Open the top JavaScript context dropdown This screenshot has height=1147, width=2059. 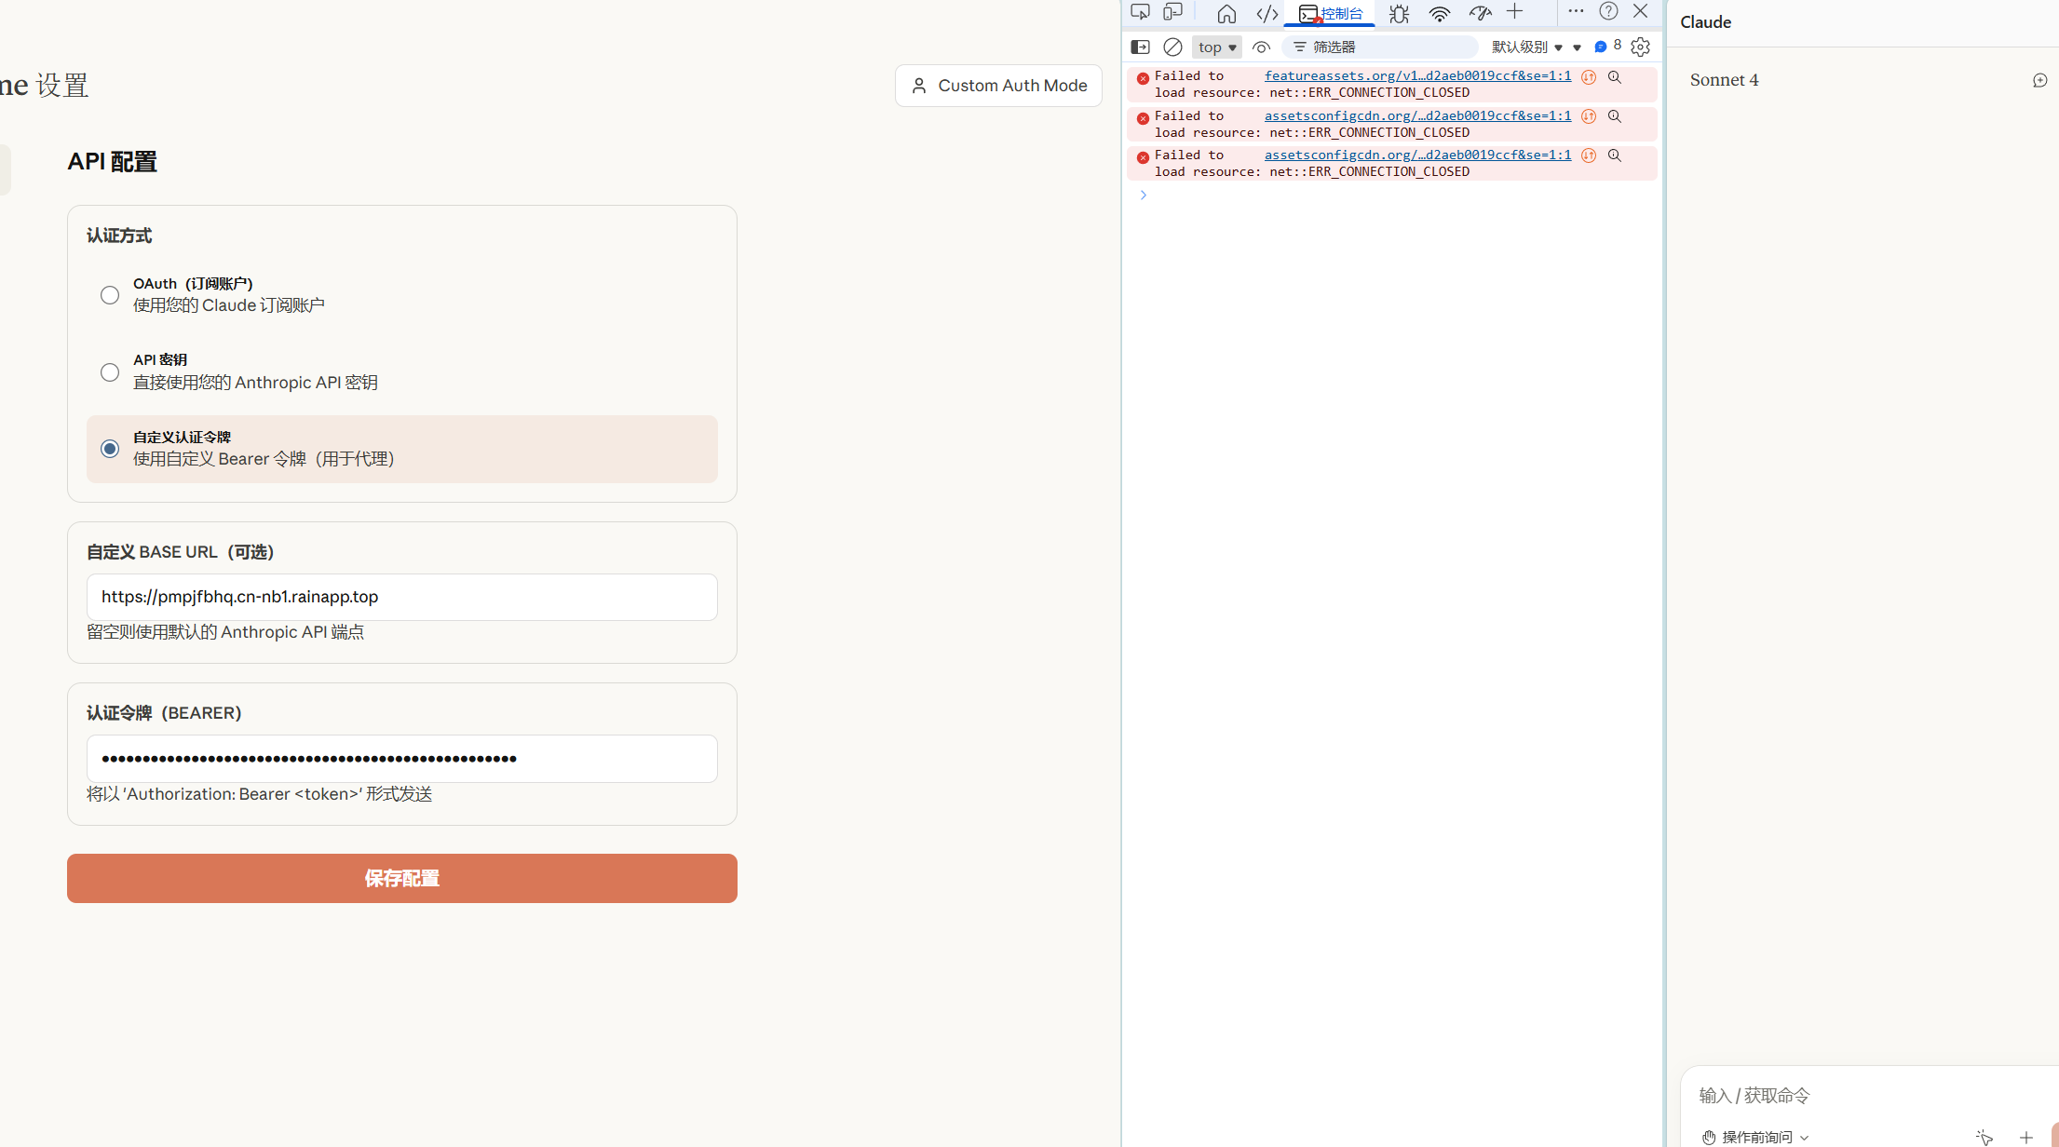[x=1217, y=47]
